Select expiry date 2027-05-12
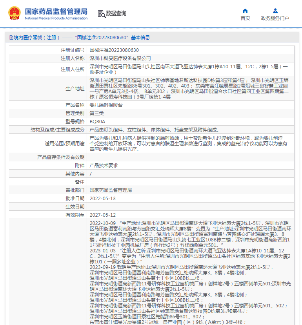The image size is (302, 325). tap(102, 215)
